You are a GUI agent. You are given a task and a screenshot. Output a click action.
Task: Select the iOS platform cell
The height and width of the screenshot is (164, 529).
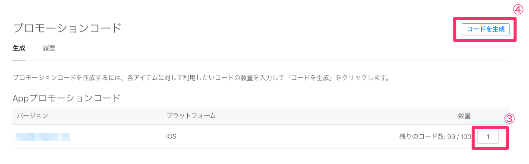(x=171, y=136)
